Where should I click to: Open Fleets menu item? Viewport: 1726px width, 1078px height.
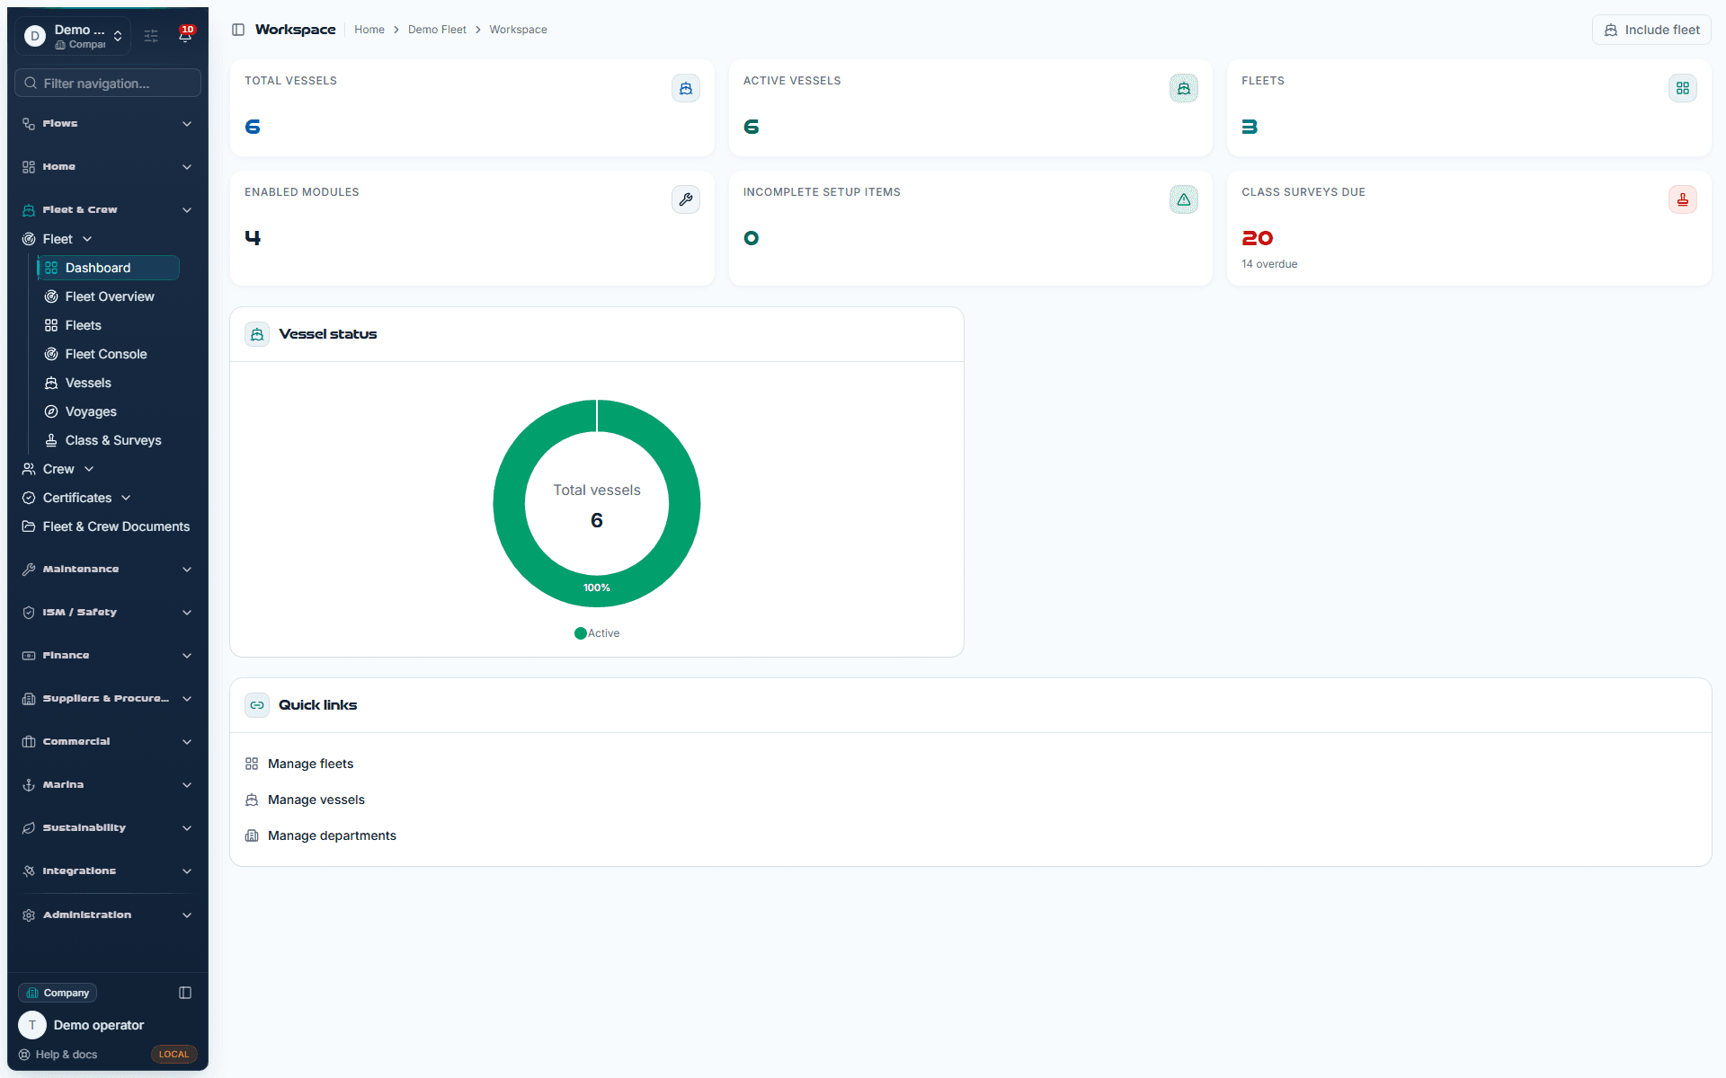(109, 325)
